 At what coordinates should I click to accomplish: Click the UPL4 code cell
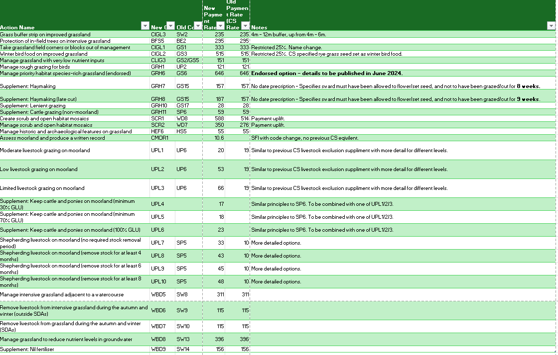[162, 204]
